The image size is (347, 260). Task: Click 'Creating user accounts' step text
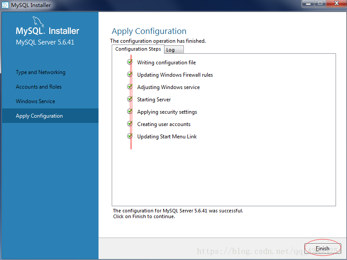(164, 124)
